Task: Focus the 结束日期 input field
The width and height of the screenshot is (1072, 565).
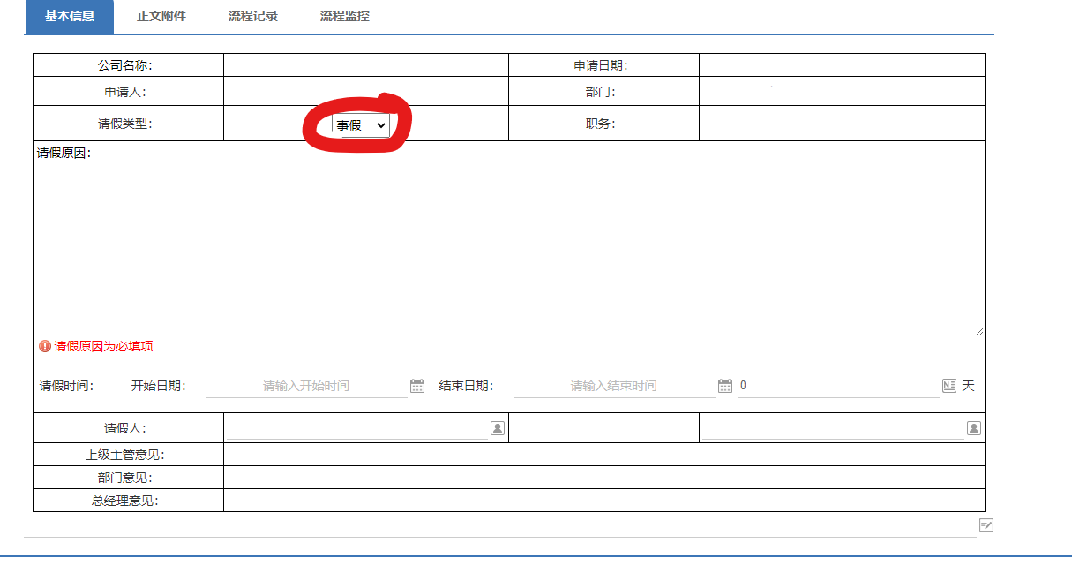Action: pos(614,386)
